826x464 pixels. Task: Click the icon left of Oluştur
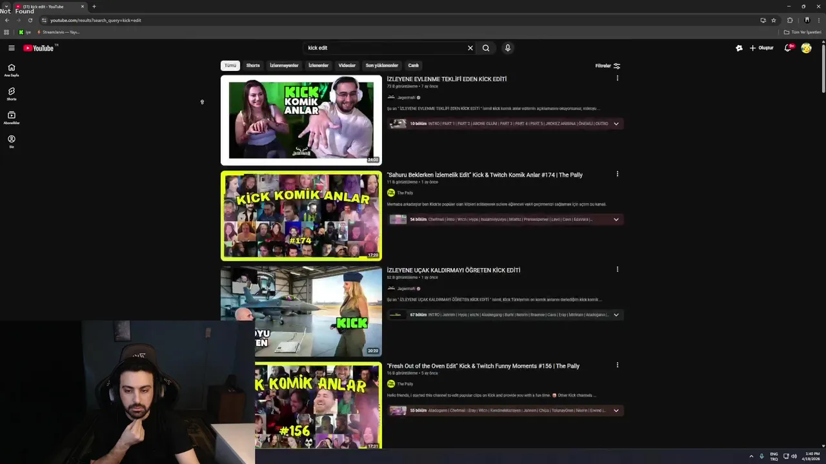pos(739,48)
